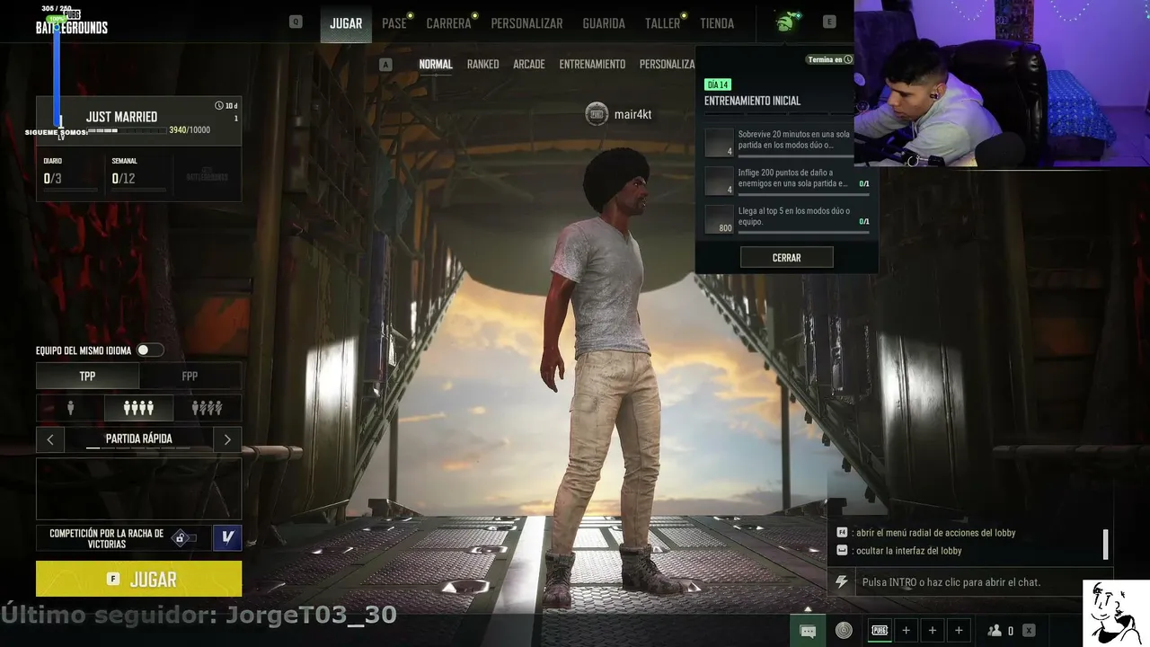Select four-player squad icon
Viewport: 1150px width, 647px height.
pos(138,408)
